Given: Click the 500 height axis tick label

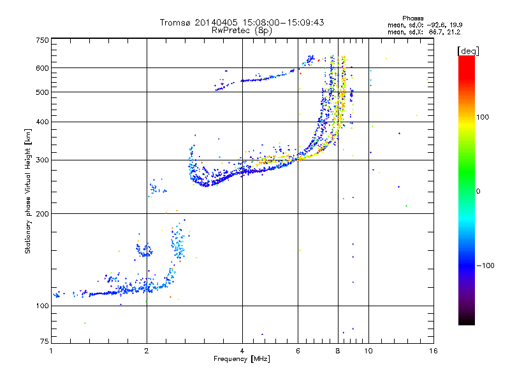Looking at the screenshot, I should coord(42,92).
